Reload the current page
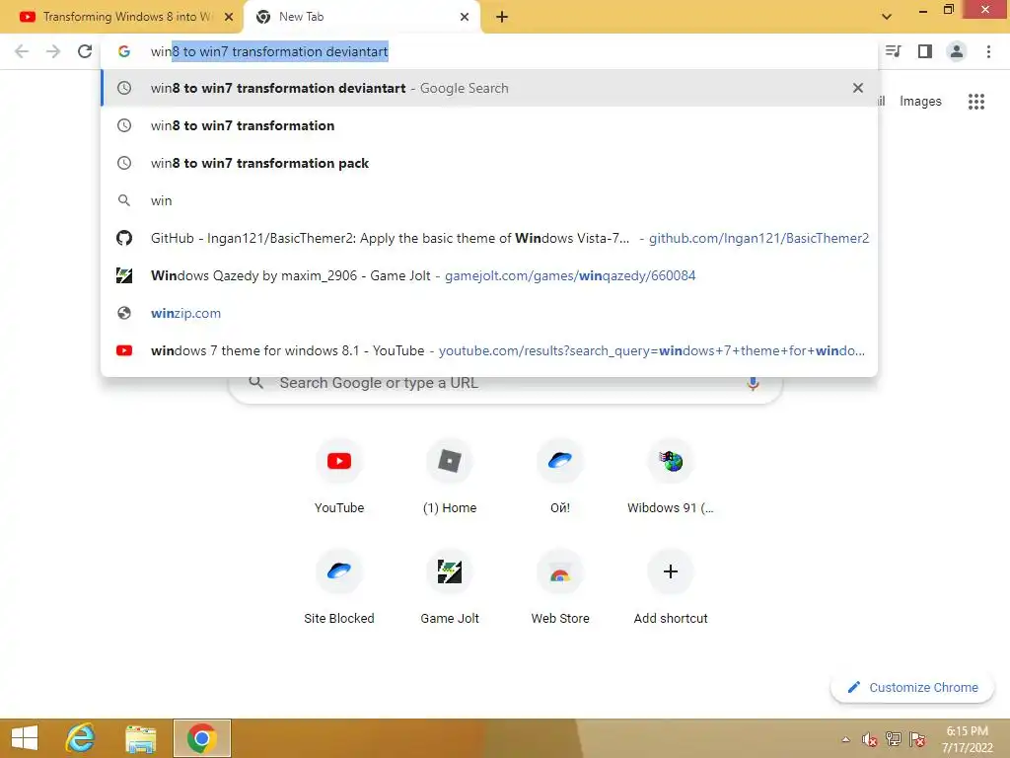Screen dimensions: 1010x758 [x=85, y=51]
